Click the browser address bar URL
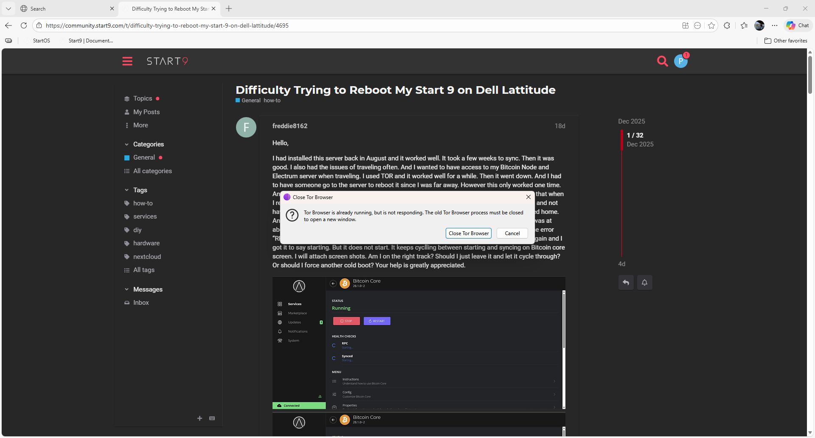 (167, 25)
